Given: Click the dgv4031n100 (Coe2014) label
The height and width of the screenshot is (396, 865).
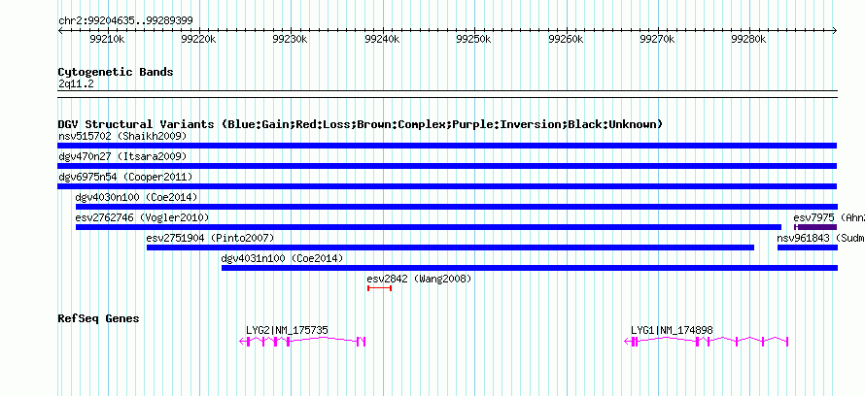Looking at the screenshot, I should click(x=282, y=258).
